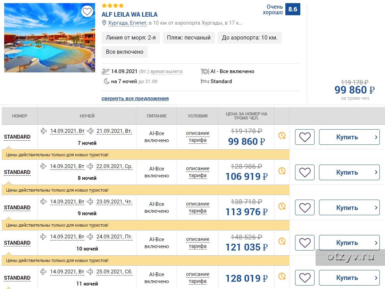Click the clock icon in the 8 ночей row

[x=282, y=171]
